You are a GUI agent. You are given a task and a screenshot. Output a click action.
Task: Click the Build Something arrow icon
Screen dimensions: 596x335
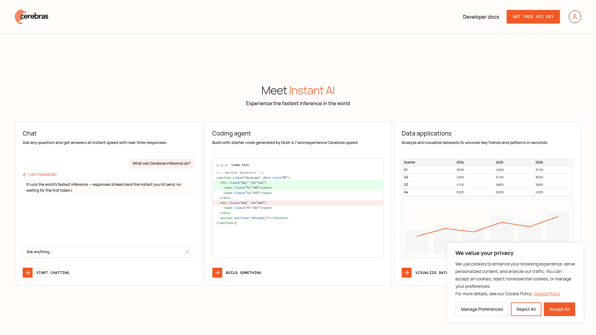[x=217, y=273]
